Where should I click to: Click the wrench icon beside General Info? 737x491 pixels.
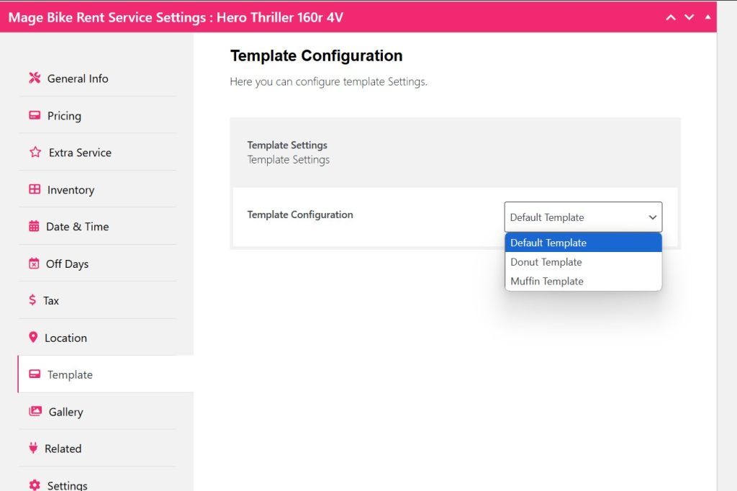coord(35,78)
